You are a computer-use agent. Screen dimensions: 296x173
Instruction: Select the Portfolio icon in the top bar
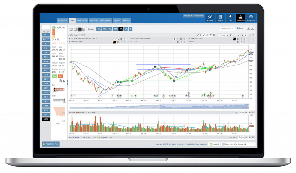(251, 18)
